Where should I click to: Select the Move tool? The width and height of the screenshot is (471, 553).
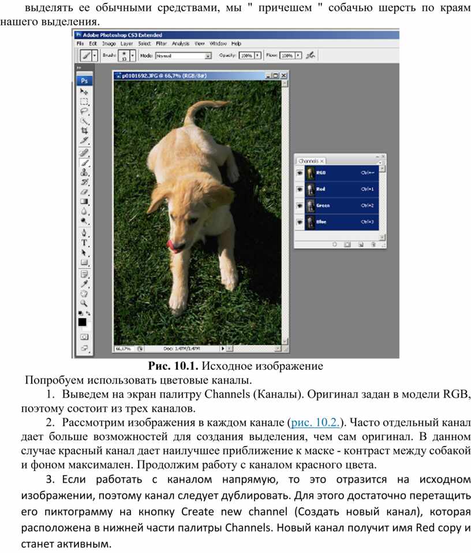pyautogui.click(x=84, y=92)
